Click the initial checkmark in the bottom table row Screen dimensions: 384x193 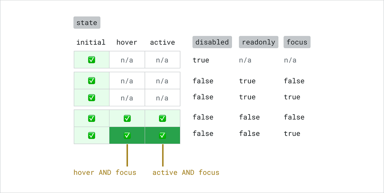(x=92, y=135)
